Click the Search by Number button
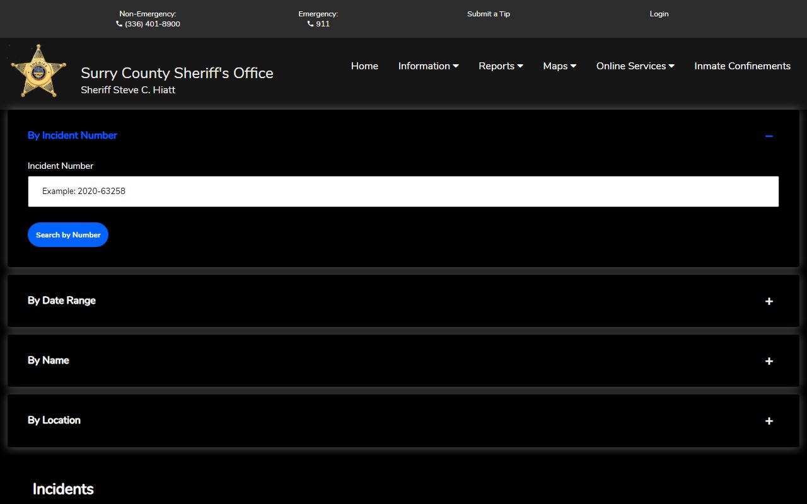This screenshot has height=504, width=807. [68, 234]
